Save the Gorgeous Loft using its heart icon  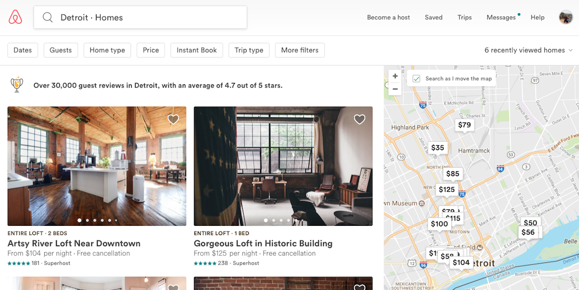pos(359,119)
